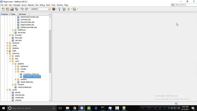Viewport: 197px width, 111px height.
Task: Expand the Providers folder
Action: point(10,35)
